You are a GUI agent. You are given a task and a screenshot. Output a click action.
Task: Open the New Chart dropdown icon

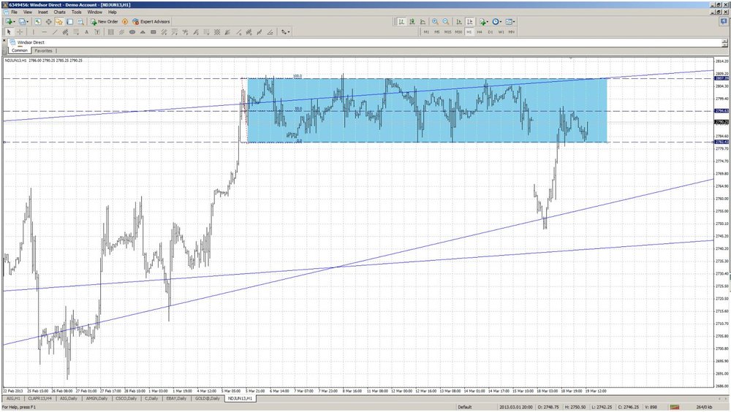10,21
